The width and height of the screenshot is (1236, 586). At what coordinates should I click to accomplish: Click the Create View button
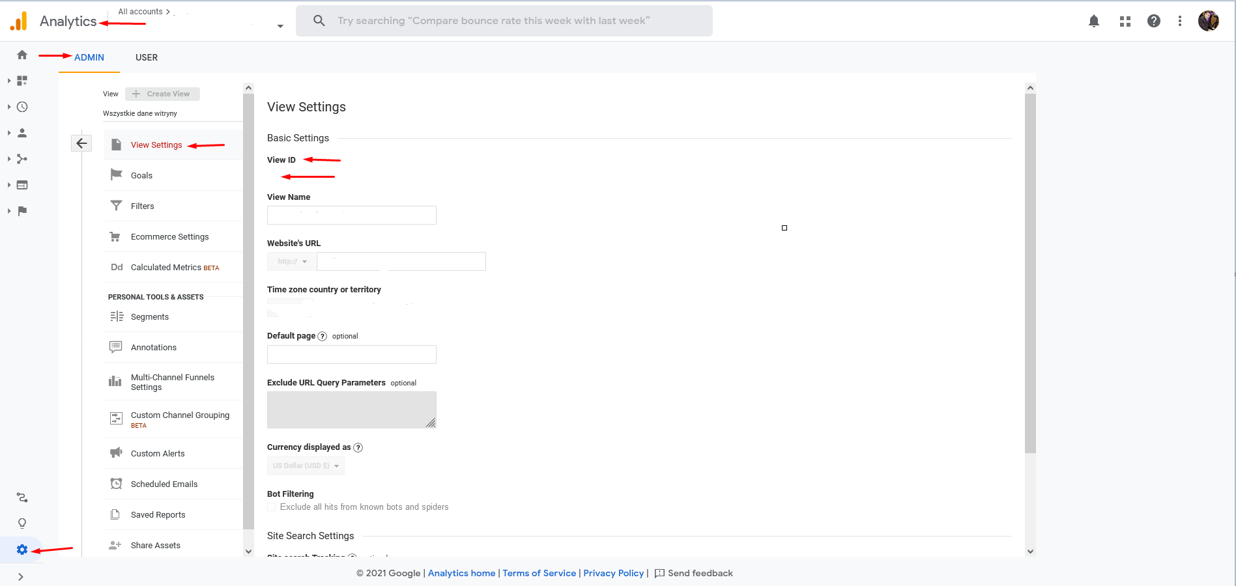(x=162, y=94)
